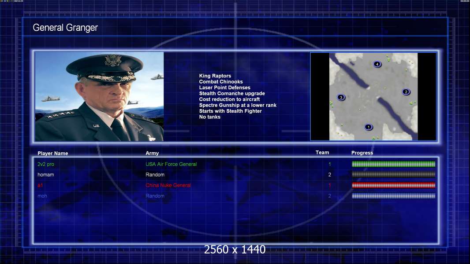Click team number for a1
The width and height of the screenshot is (470, 264).
tap(330, 185)
